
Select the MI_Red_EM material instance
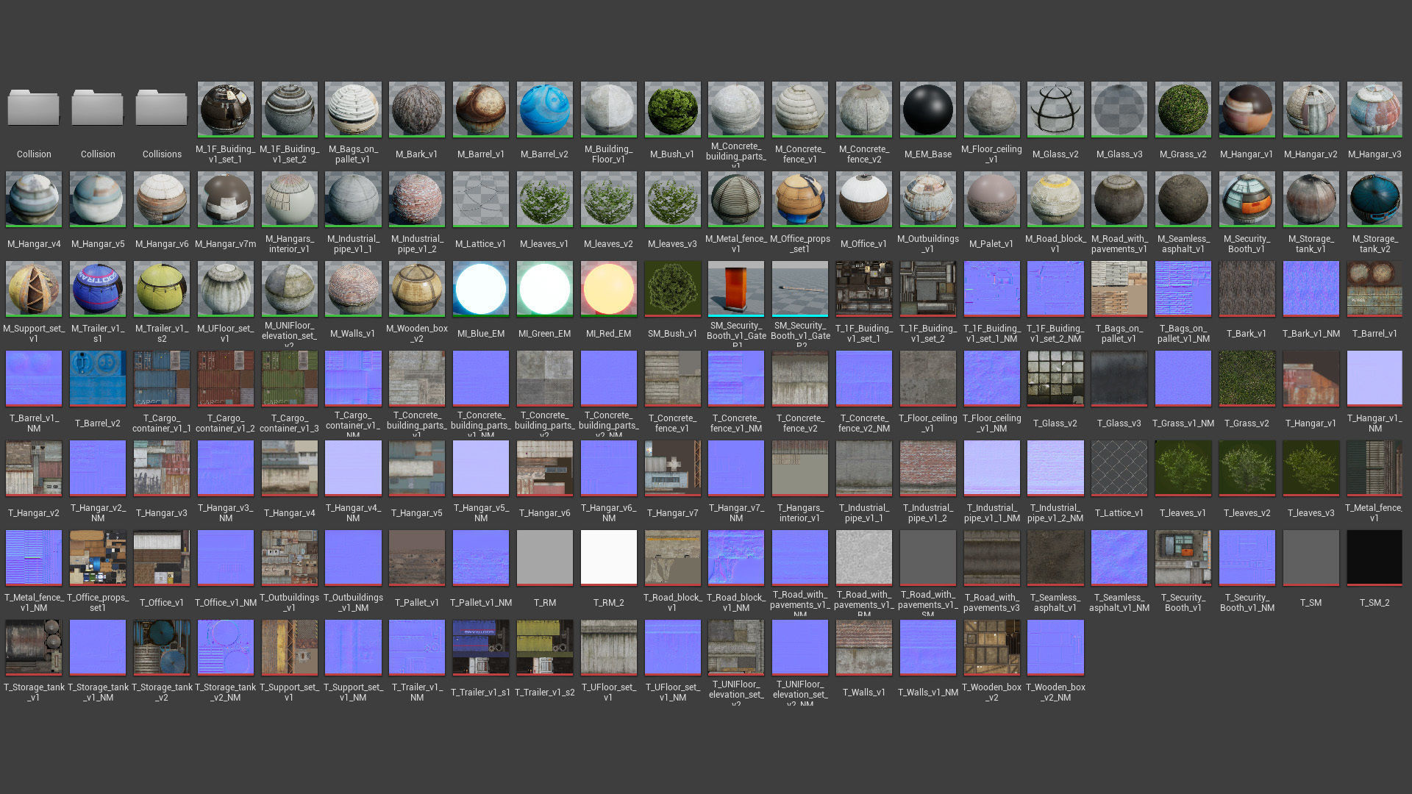pos(608,288)
